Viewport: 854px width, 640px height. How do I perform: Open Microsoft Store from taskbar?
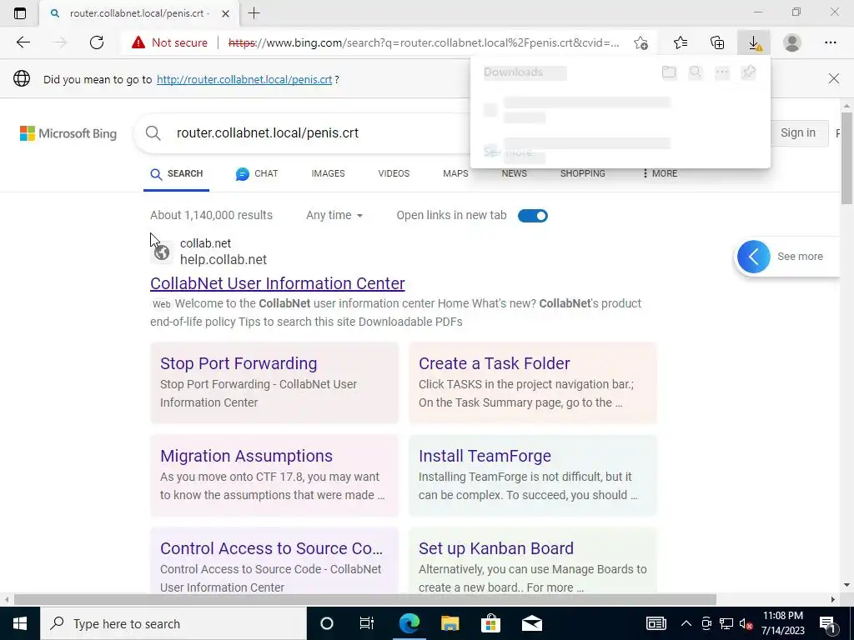490,623
